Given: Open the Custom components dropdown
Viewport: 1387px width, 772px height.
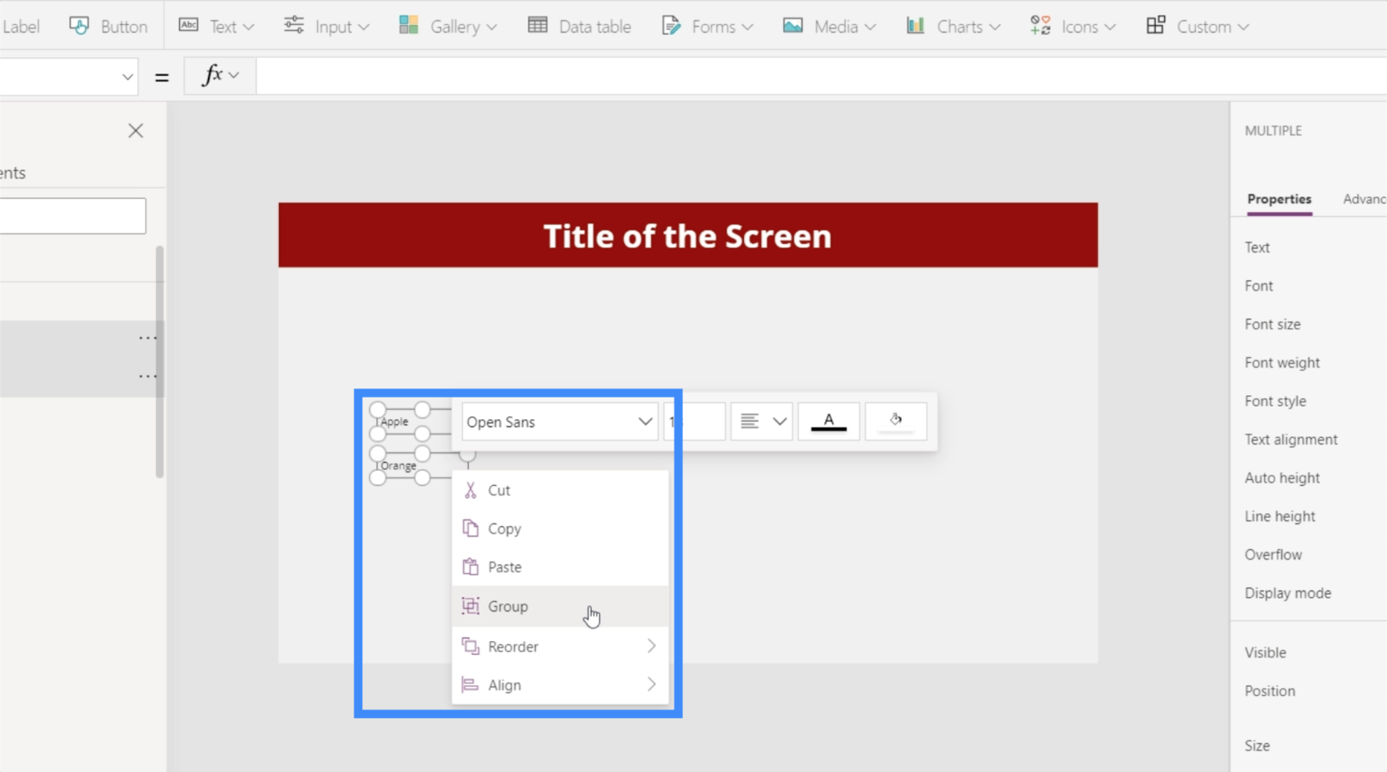Looking at the screenshot, I should tap(1197, 26).
